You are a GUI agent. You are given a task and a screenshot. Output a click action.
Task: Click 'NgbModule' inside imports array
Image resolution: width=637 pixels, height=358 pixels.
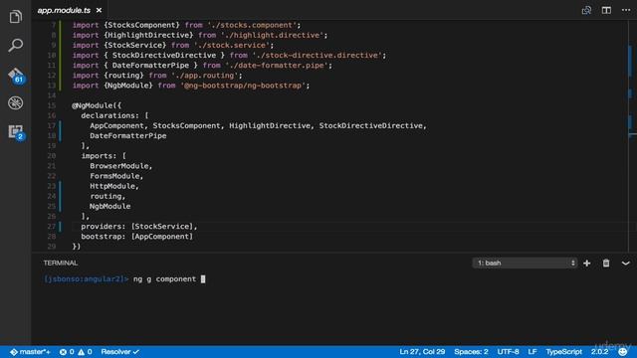point(110,207)
